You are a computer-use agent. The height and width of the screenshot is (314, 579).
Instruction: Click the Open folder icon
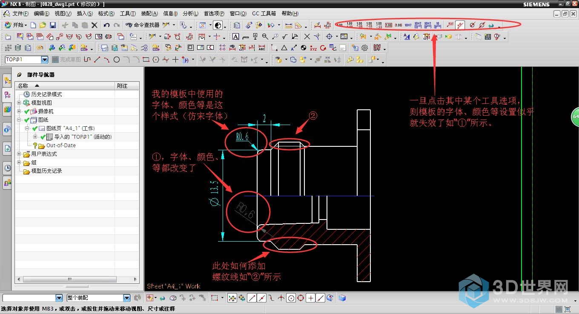click(x=43, y=25)
